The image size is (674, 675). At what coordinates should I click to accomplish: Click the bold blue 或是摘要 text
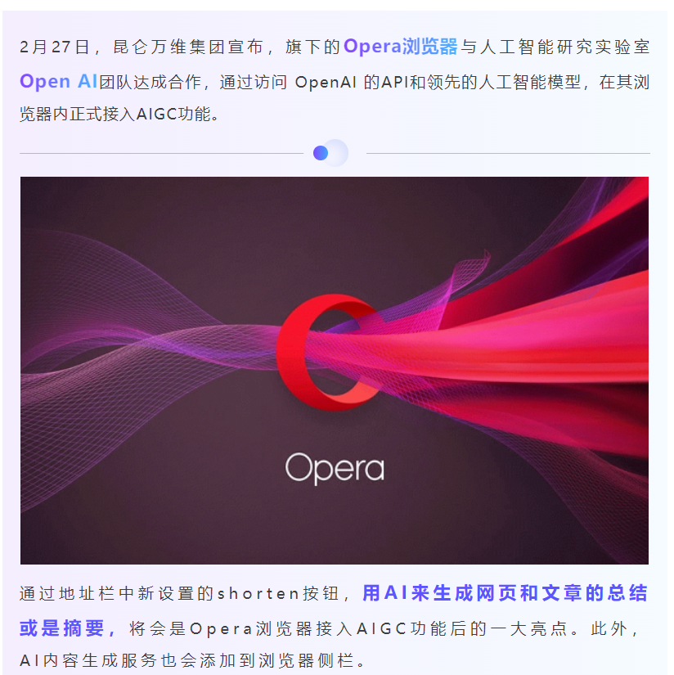click(x=68, y=628)
